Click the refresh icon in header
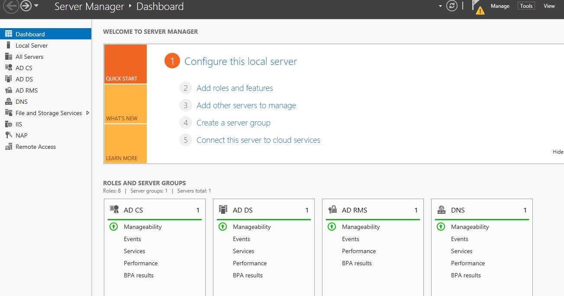The height and width of the screenshot is (296, 564). click(x=452, y=6)
